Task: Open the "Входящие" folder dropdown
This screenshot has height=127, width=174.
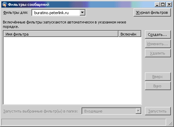Action: coord(112,111)
